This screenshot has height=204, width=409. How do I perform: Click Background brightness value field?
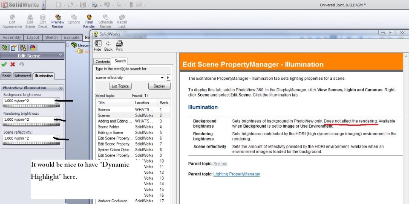(29, 101)
